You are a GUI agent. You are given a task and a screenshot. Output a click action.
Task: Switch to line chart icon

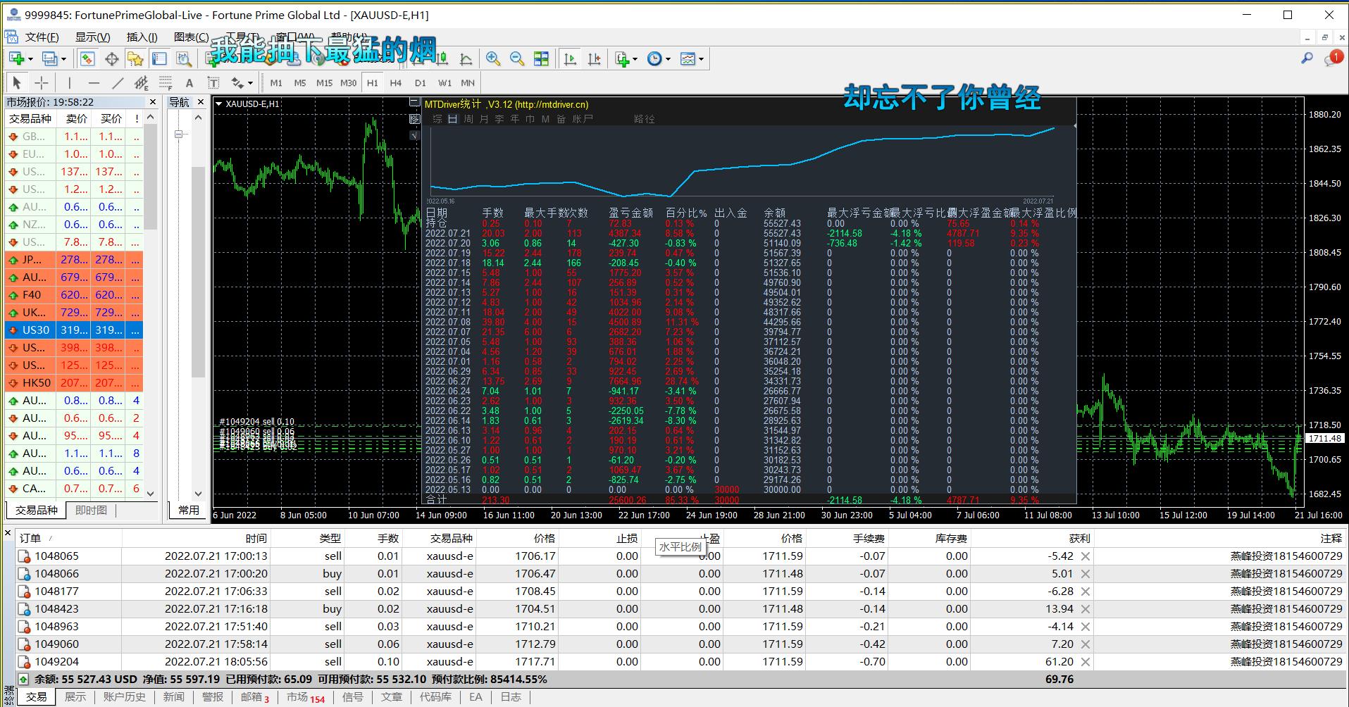pyautogui.click(x=465, y=59)
